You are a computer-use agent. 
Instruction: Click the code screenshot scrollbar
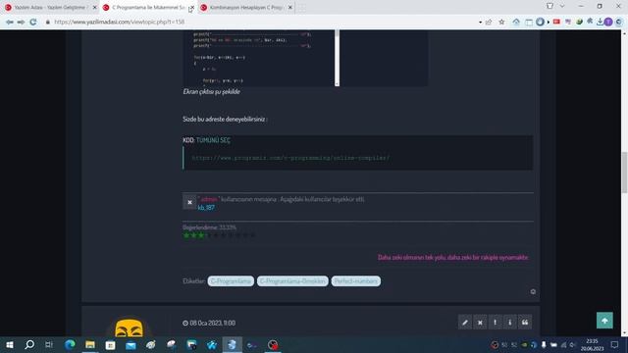(x=337, y=58)
